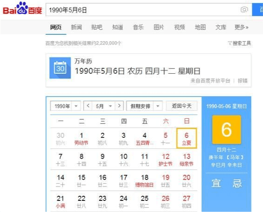Switch to the 新闻 tab
This screenshot has height=212, width=263.
[x=76, y=27]
